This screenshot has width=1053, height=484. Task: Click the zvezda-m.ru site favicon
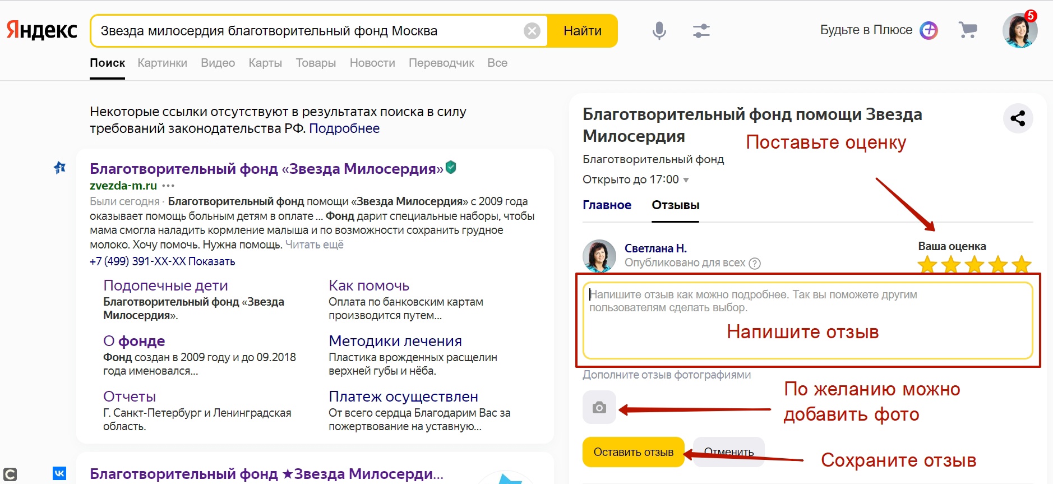59,168
